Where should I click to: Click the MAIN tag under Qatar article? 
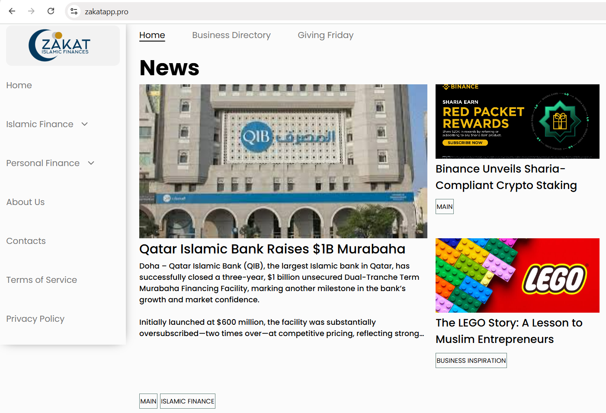click(148, 401)
